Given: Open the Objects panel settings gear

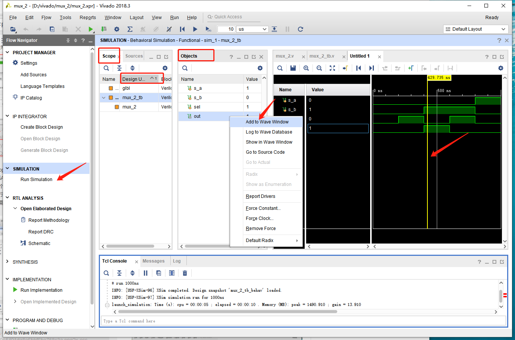Looking at the screenshot, I should [x=260, y=68].
